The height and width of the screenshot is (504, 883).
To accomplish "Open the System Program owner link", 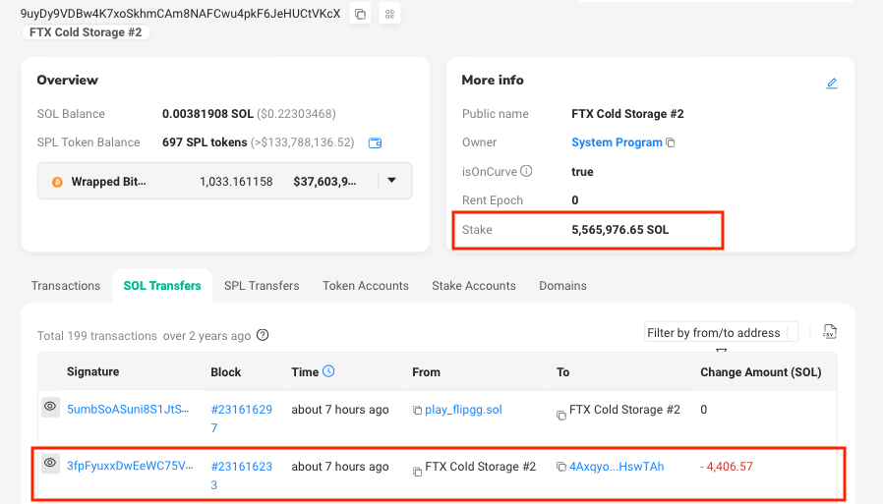I will 617,142.
